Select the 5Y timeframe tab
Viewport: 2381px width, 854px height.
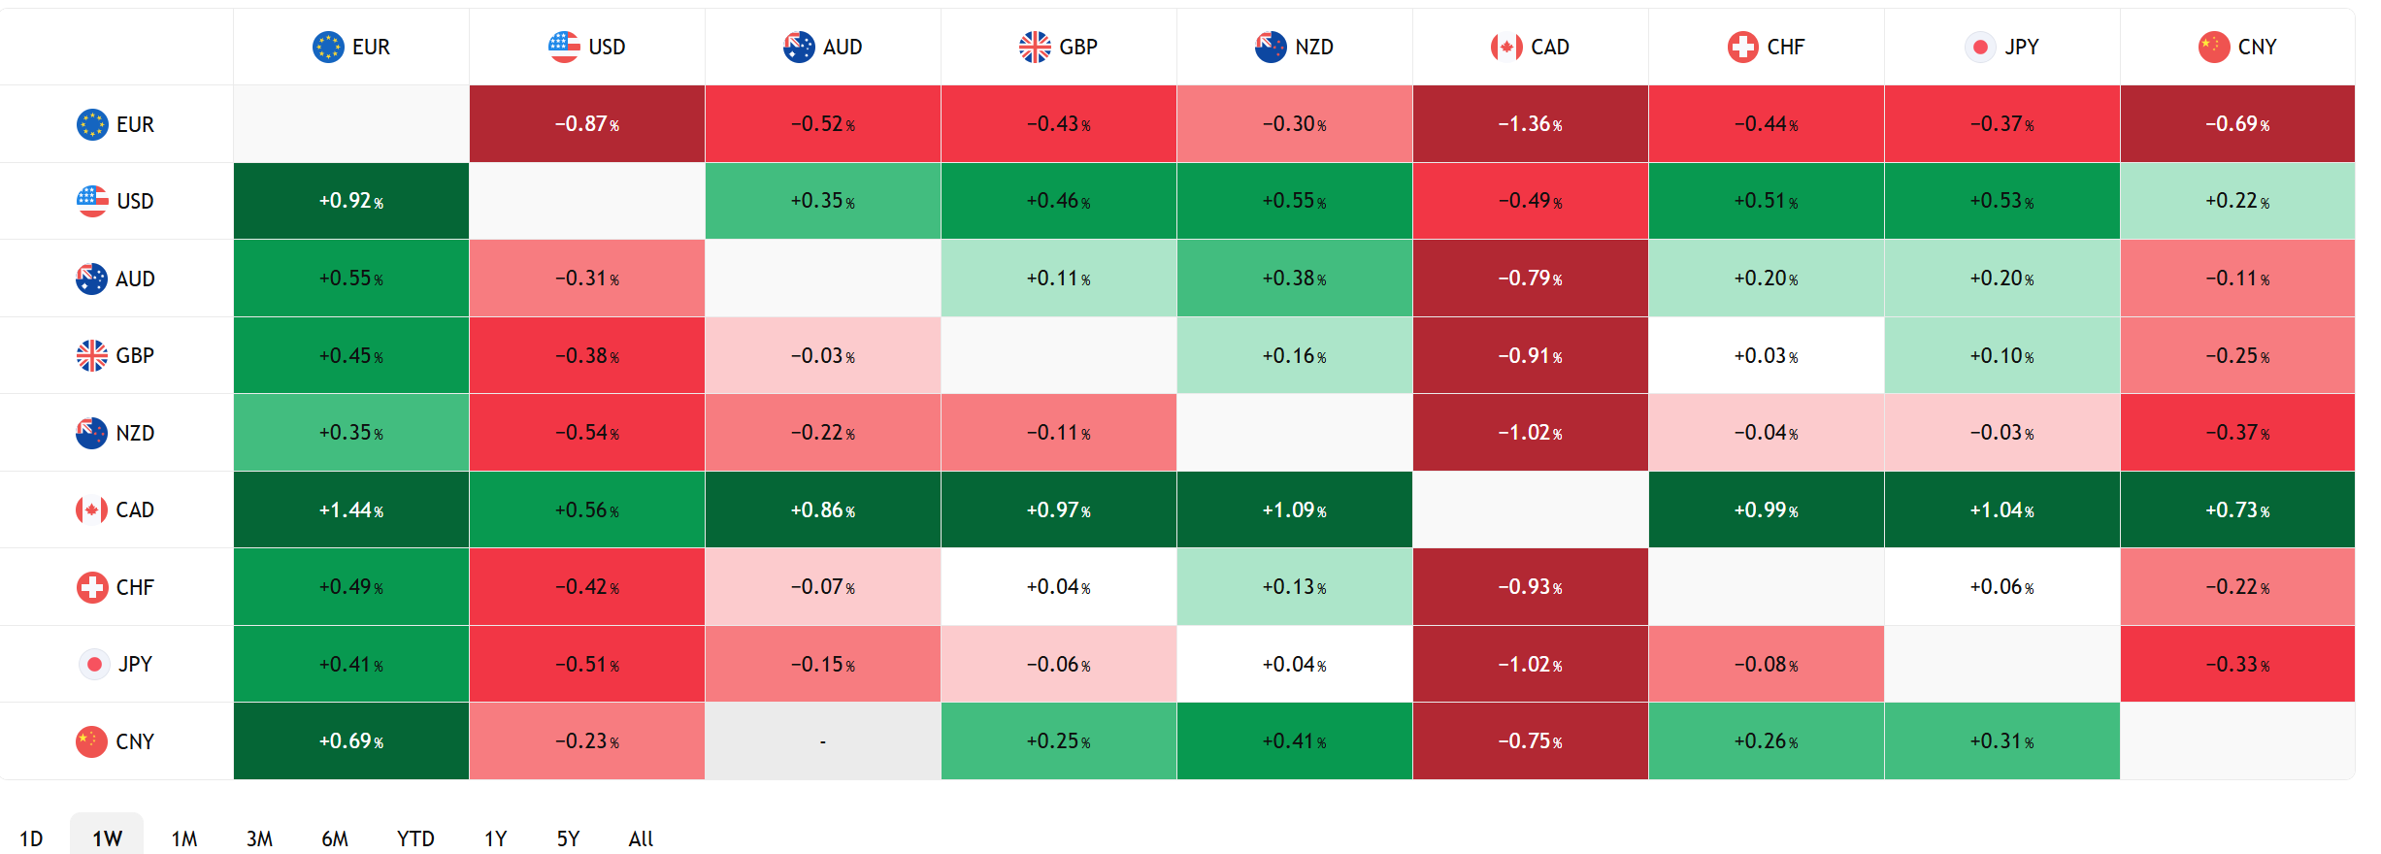click(x=568, y=838)
